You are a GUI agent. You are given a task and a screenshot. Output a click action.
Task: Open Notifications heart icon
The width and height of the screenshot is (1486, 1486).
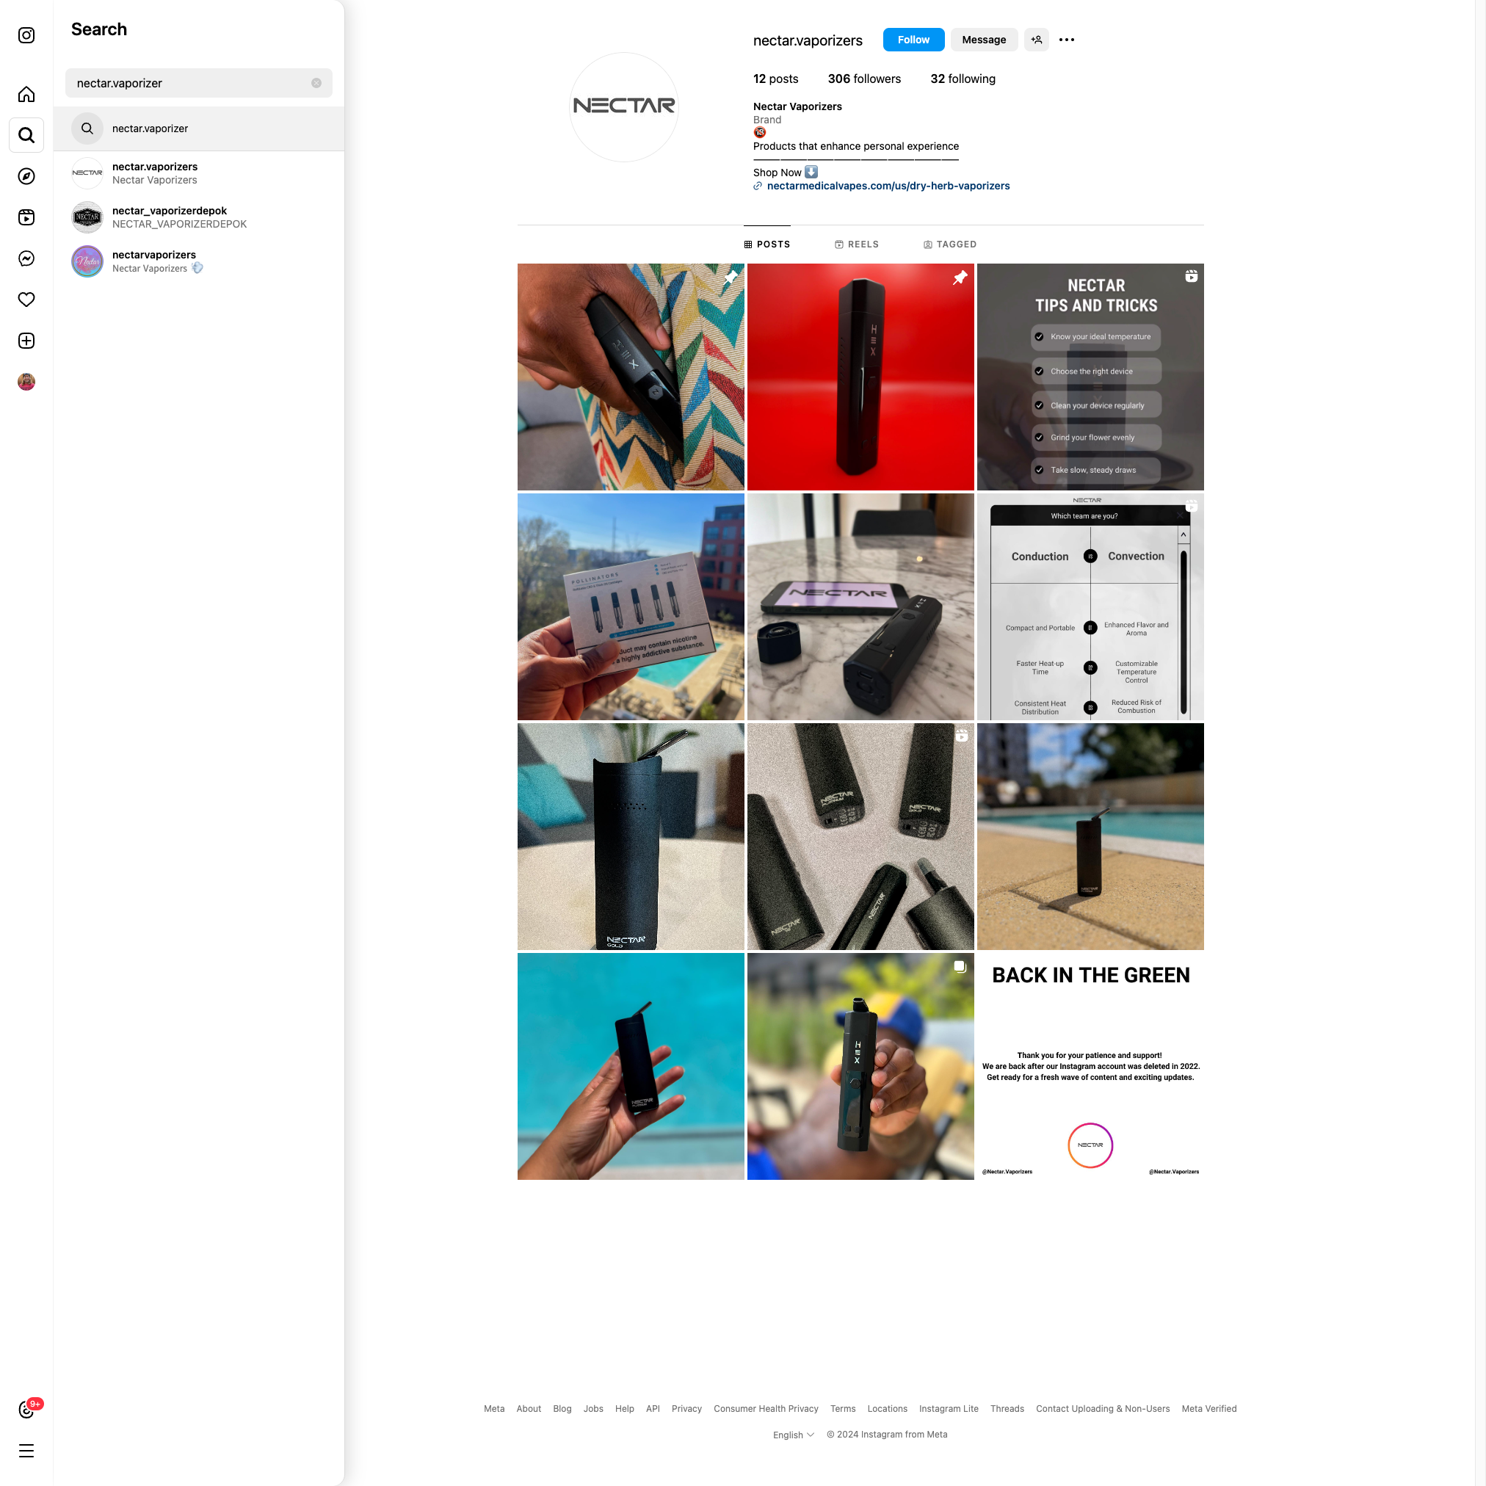pyautogui.click(x=26, y=300)
